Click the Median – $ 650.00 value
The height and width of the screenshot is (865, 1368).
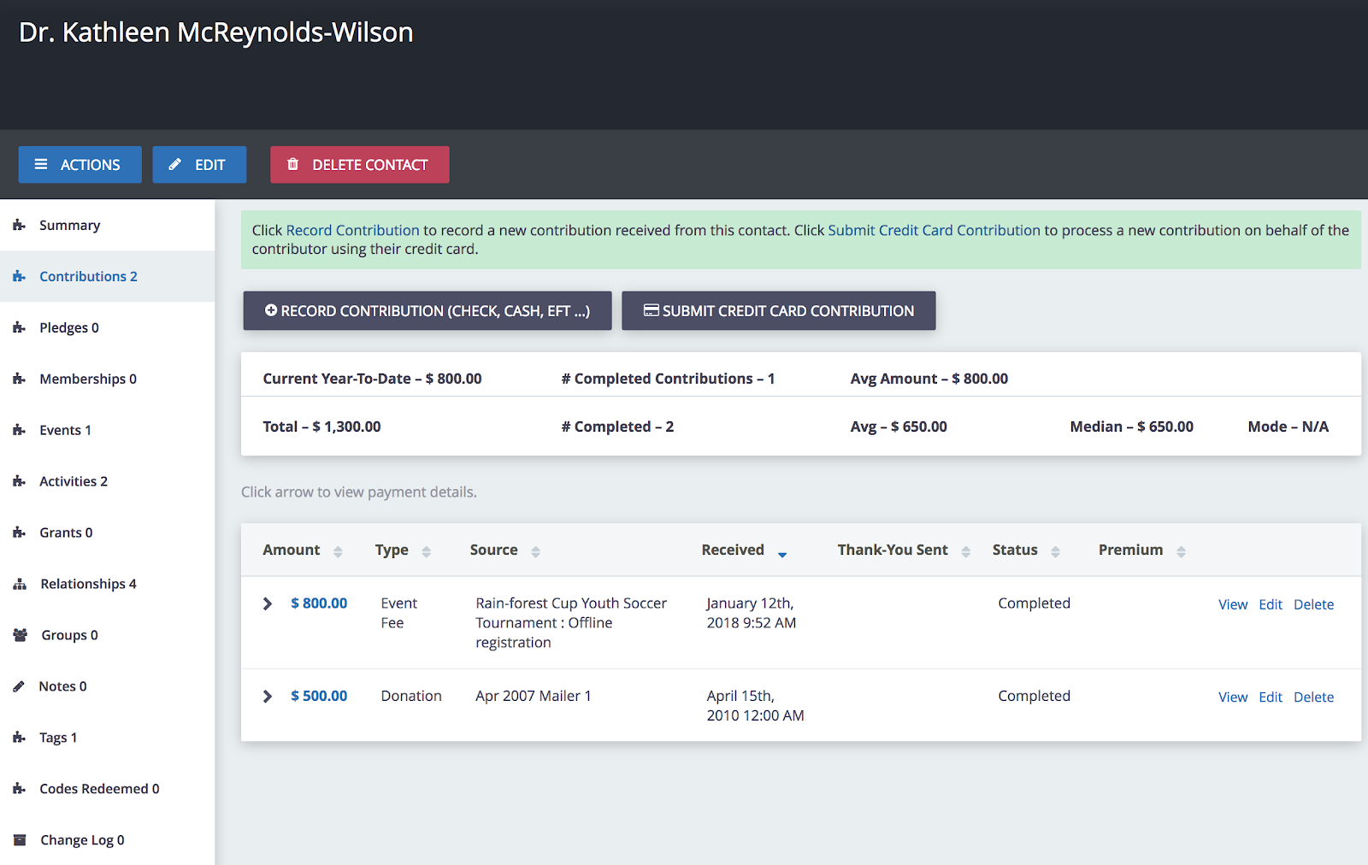click(x=1132, y=427)
